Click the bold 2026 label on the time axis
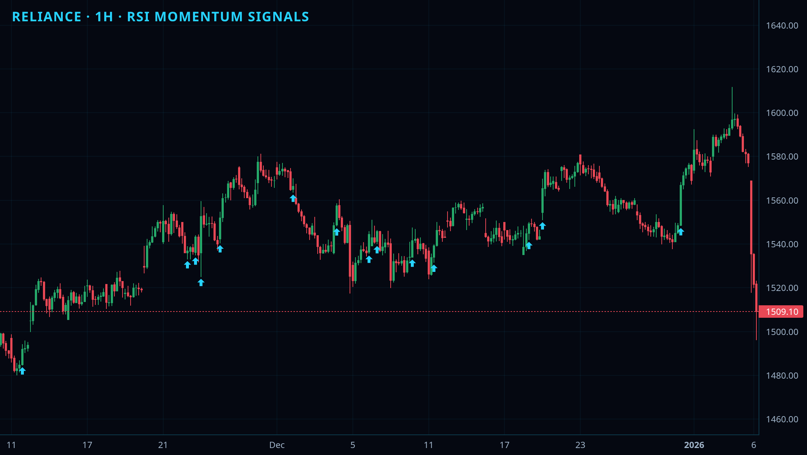Image resolution: width=807 pixels, height=455 pixels. point(694,445)
